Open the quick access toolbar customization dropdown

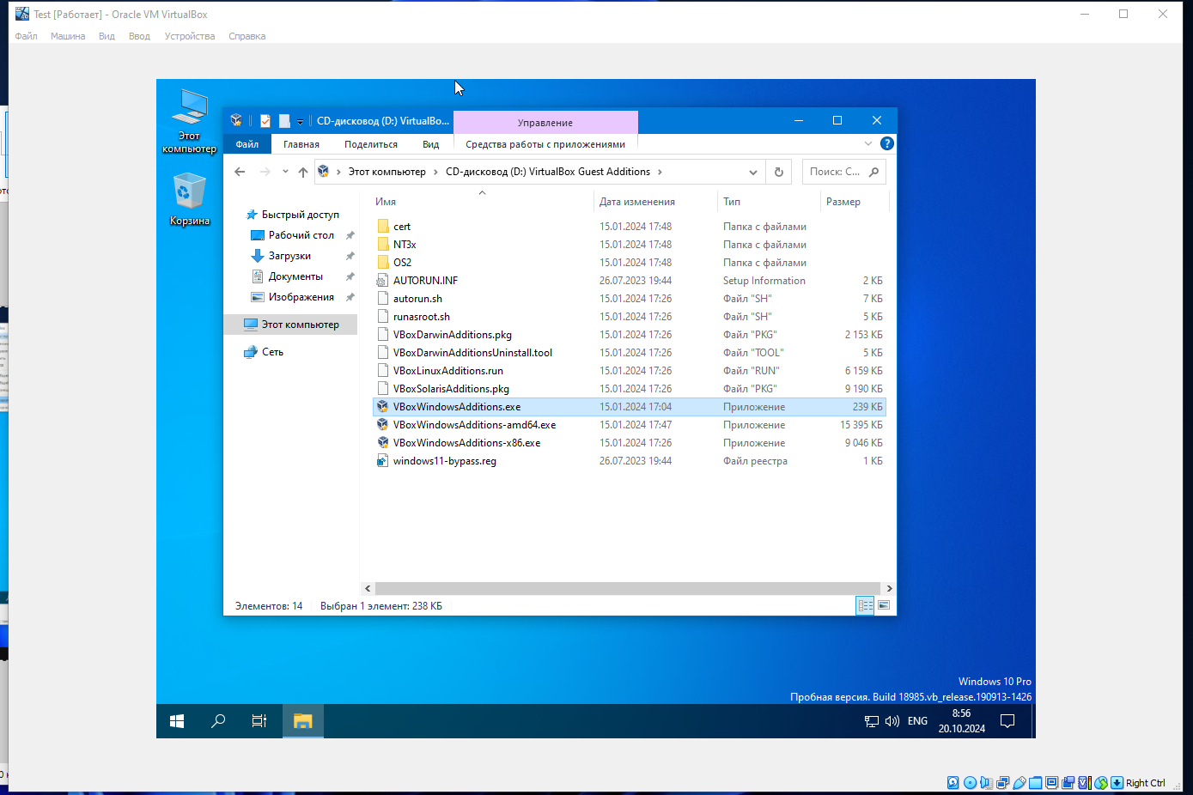click(x=300, y=122)
